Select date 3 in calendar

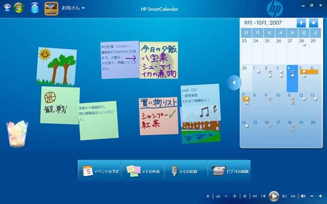click(281, 78)
